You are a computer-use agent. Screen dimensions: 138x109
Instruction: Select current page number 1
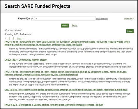tap(5, 38)
